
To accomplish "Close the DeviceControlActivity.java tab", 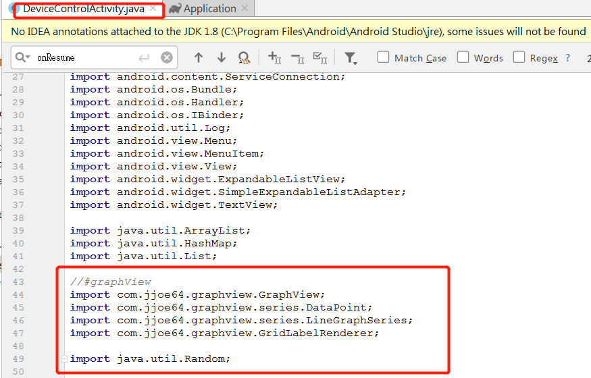I will 153,8.
